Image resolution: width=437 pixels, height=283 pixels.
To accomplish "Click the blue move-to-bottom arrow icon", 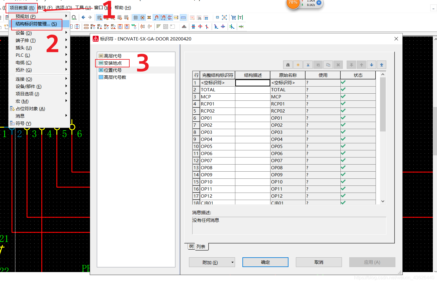I will pyautogui.click(x=381, y=65).
